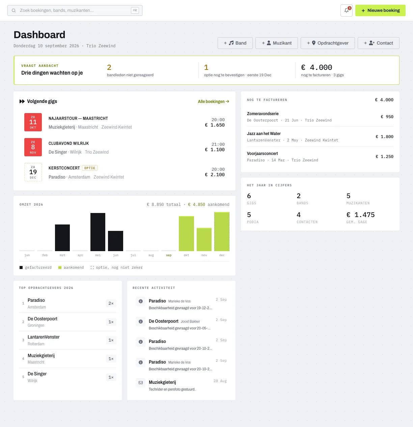
Task: Click envelope icon beside Muziekgieterij activity
Action: click(141, 382)
